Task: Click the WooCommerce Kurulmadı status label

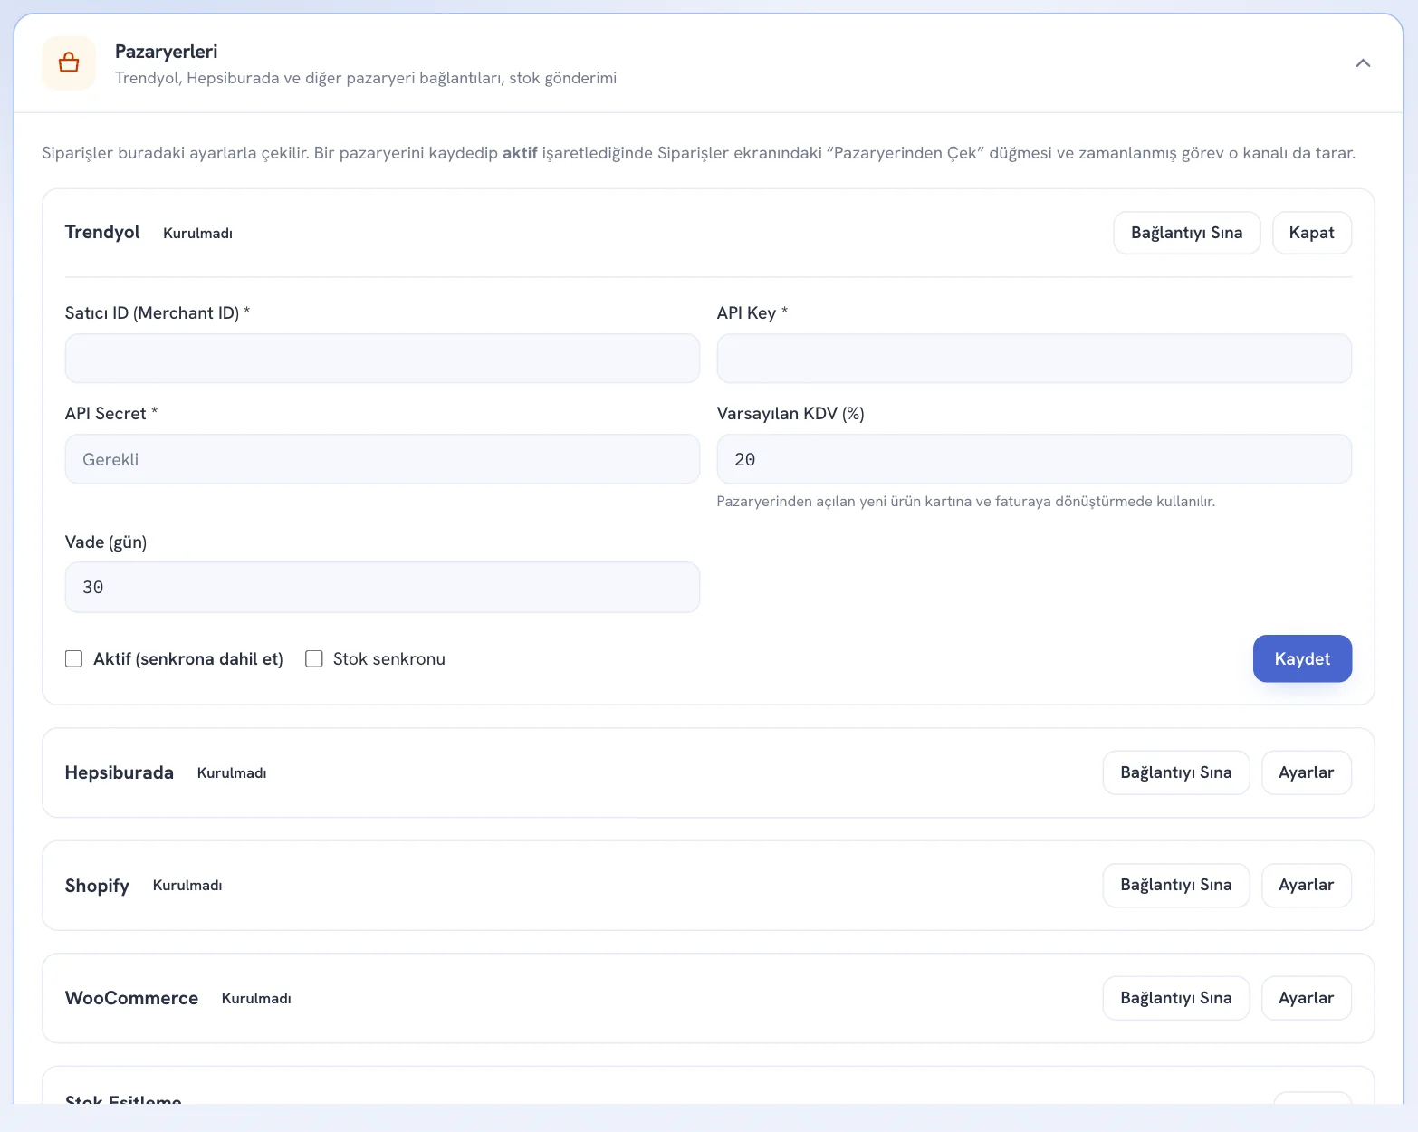Action: (x=256, y=999)
